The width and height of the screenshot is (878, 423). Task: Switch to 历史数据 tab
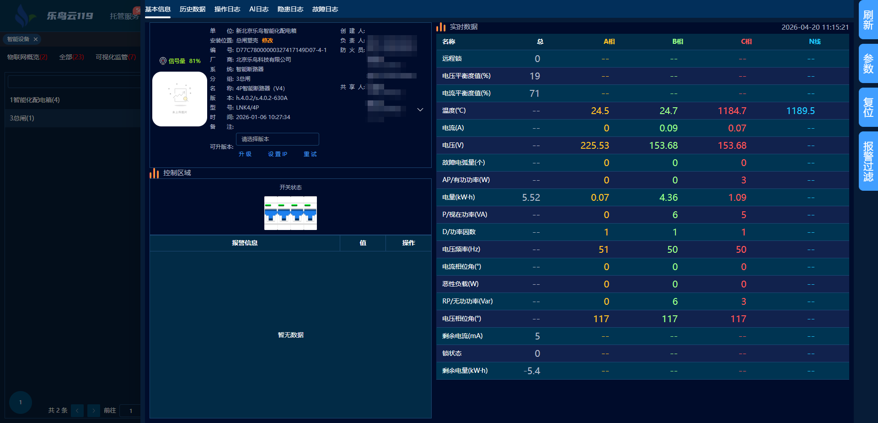coord(193,9)
